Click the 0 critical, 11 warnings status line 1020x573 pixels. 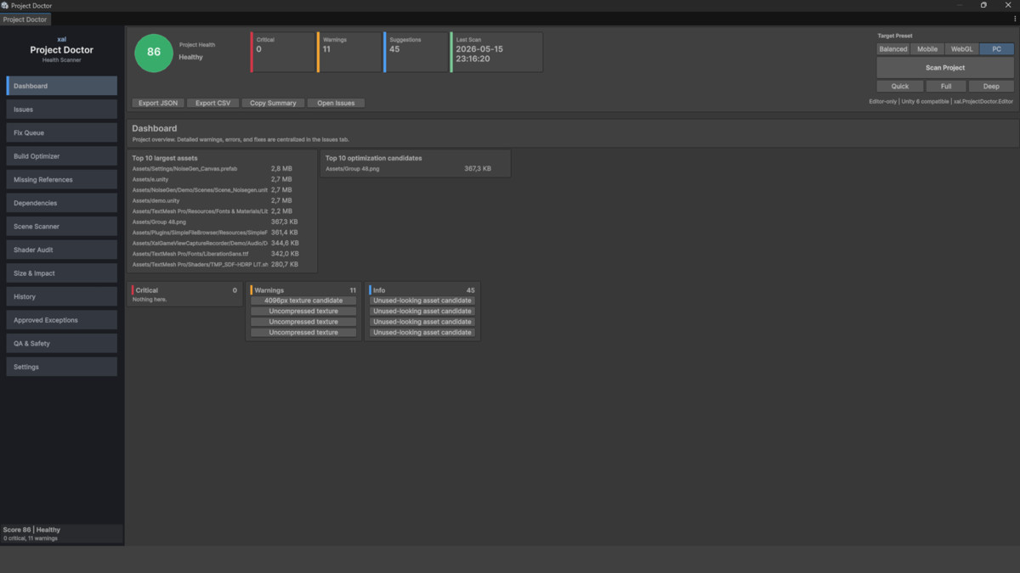31,538
